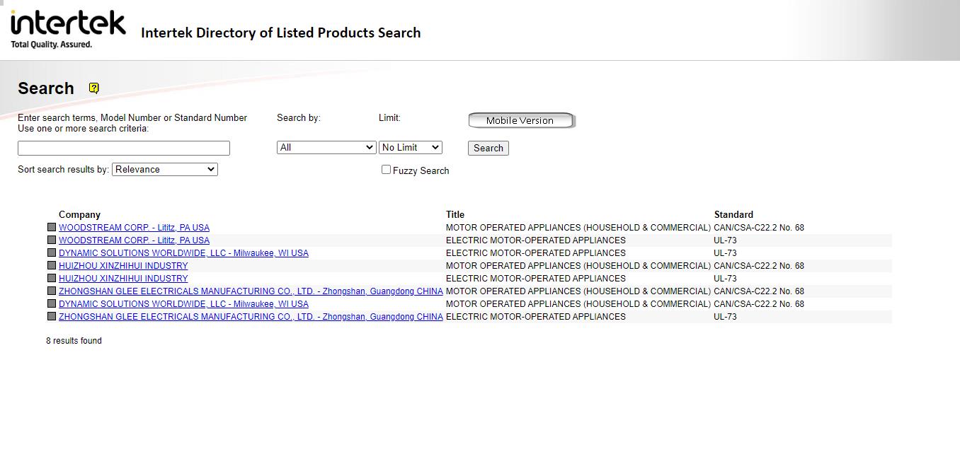The image size is (960, 459).
Task: Click gray square beside first ZHONGSHAN GLEE row
Action: coord(51,291)
